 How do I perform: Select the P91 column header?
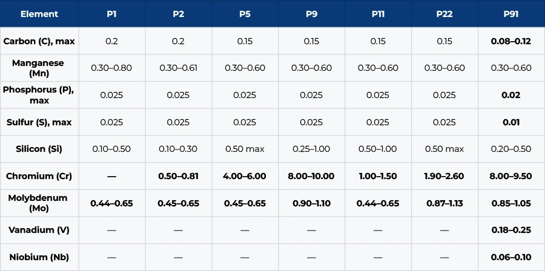511,13
